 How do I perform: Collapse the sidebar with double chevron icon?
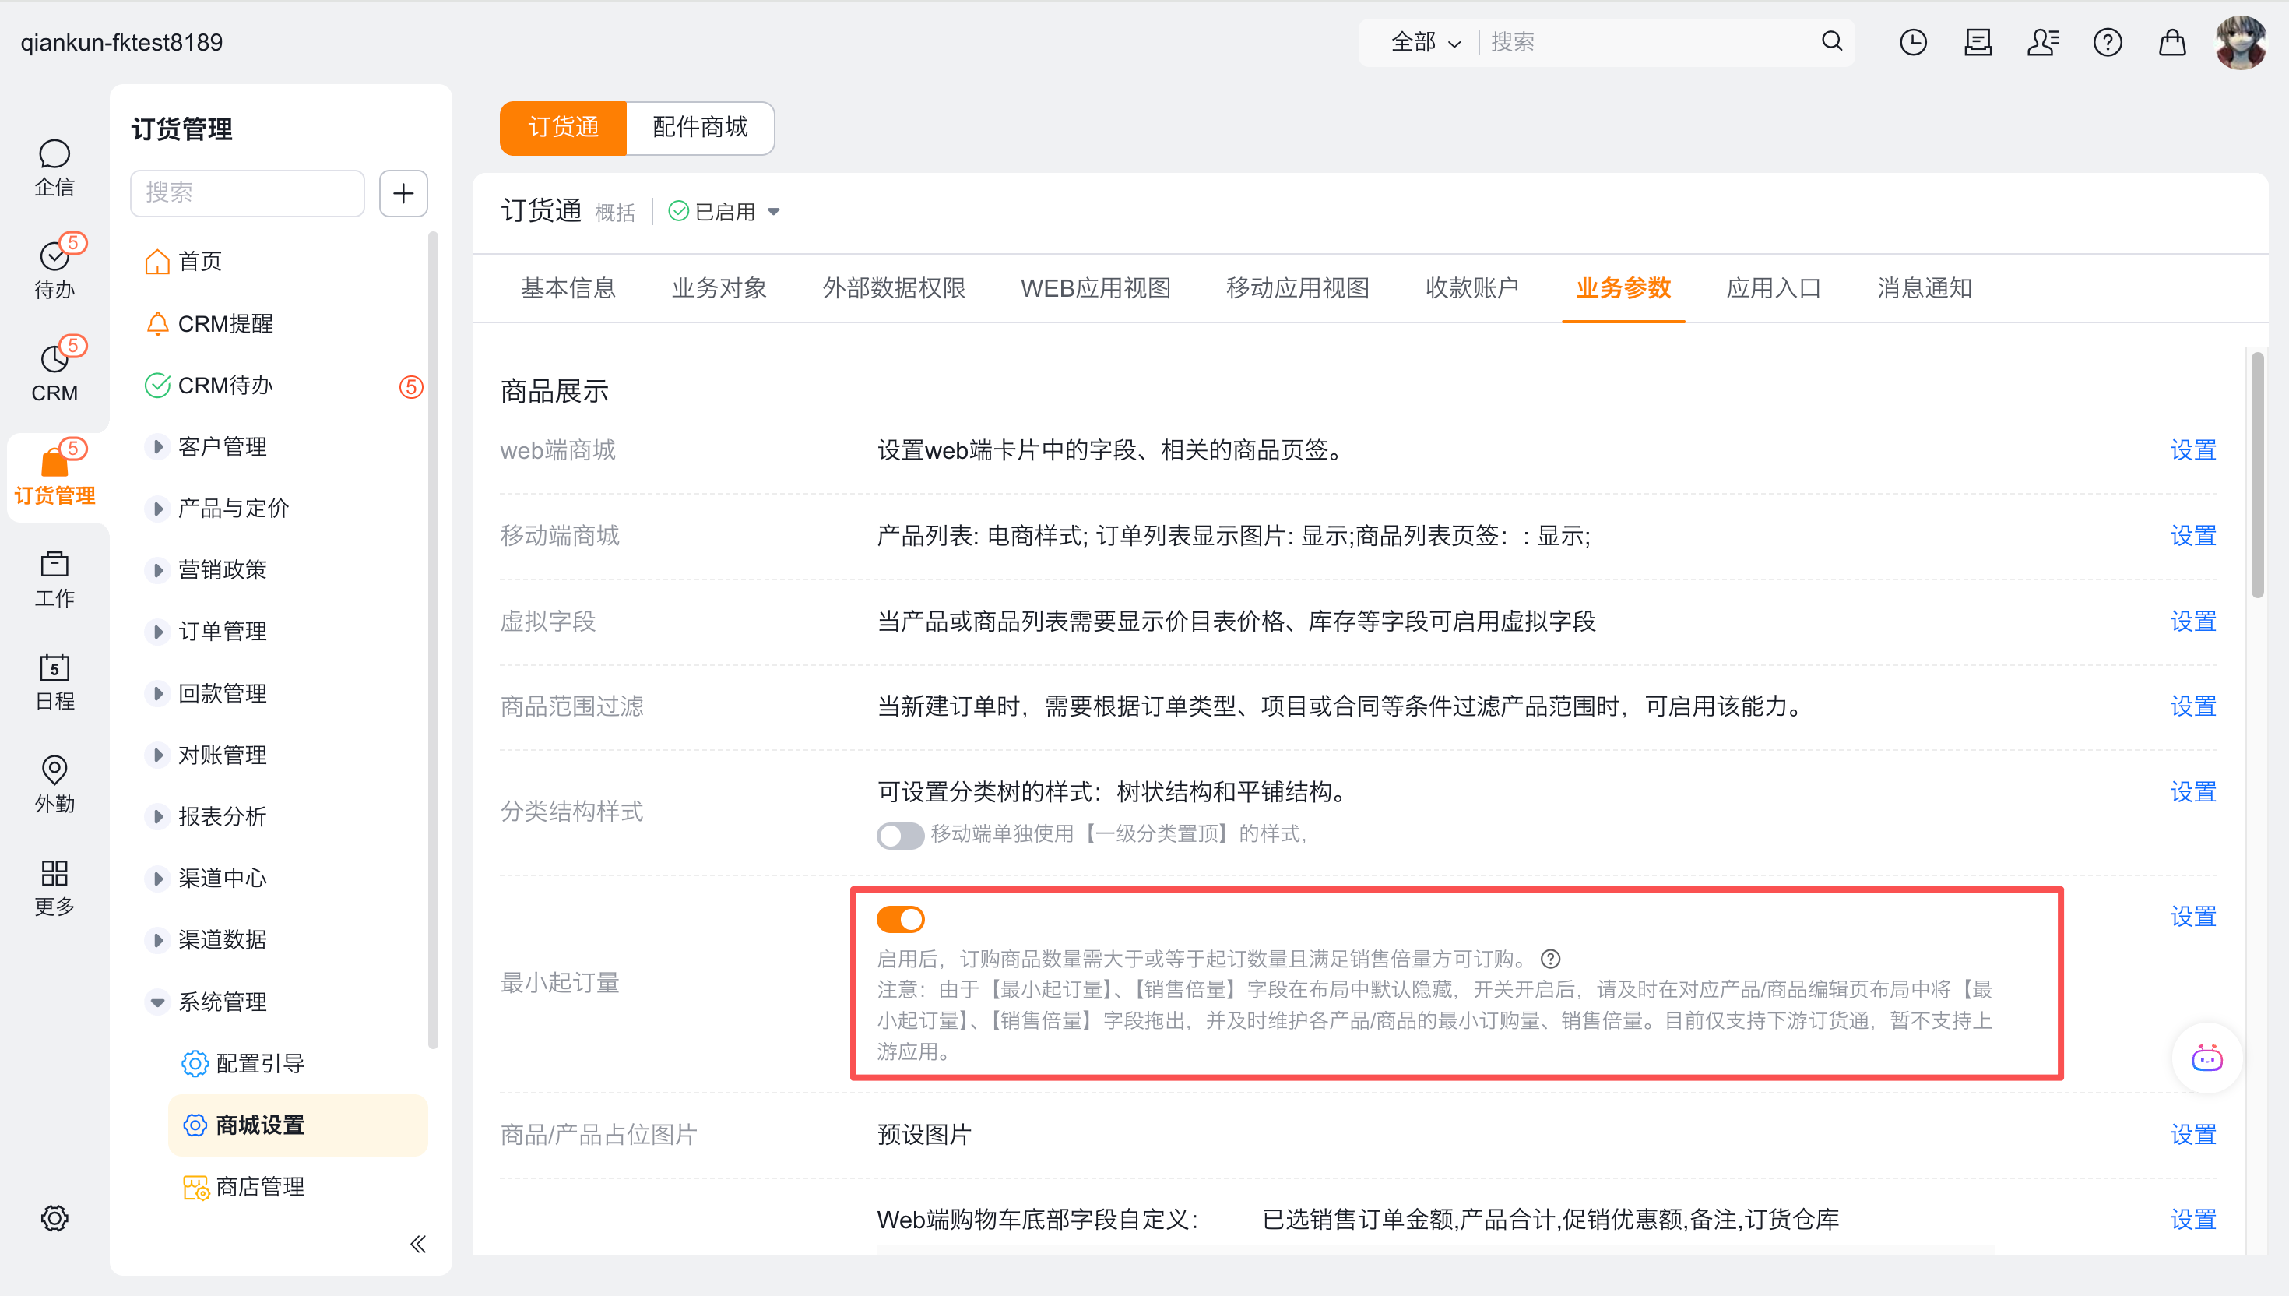tap(417, 1244)
